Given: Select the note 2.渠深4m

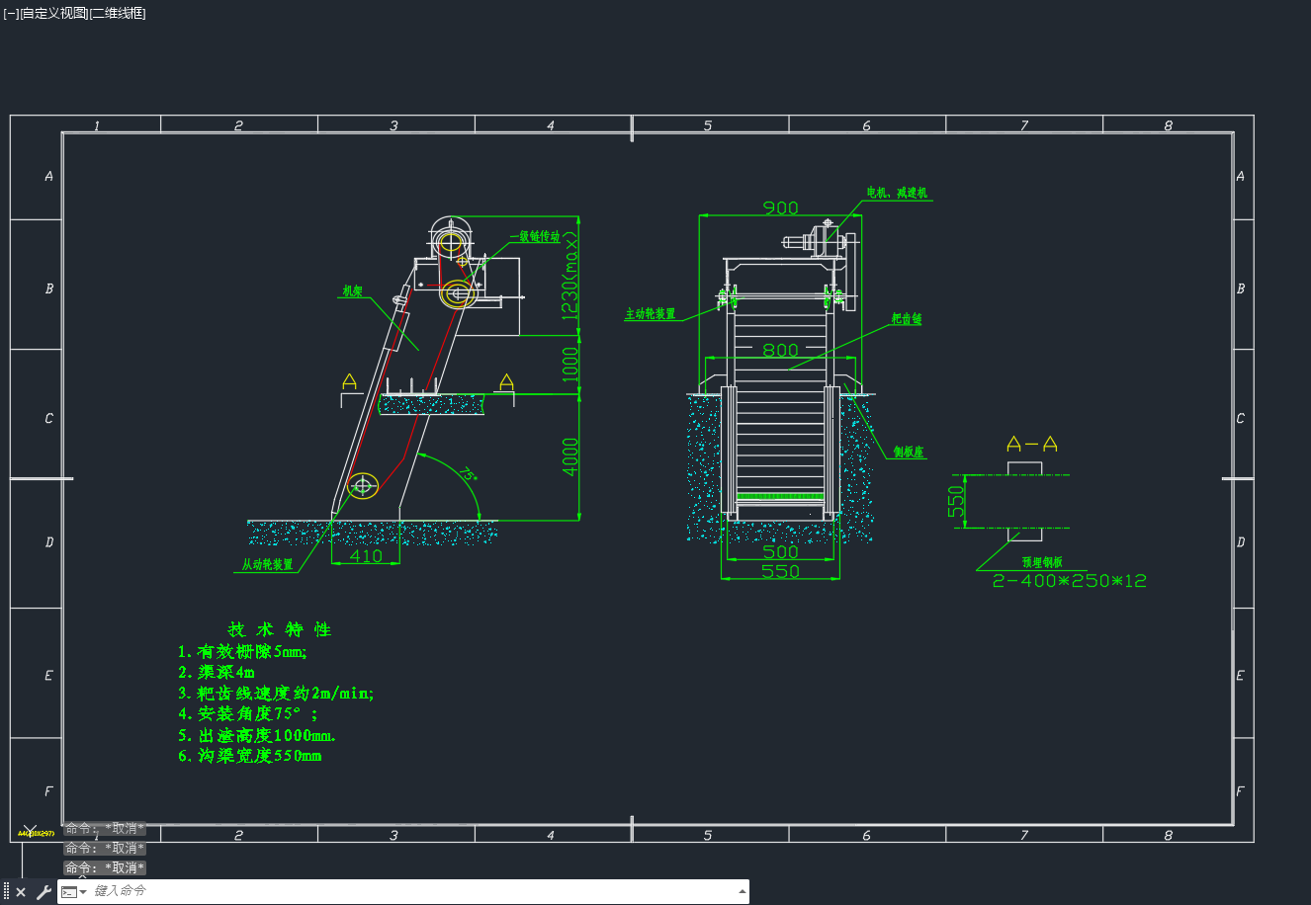Looking at the screenshot, I should pyautogui.click(x=218, y=673).
